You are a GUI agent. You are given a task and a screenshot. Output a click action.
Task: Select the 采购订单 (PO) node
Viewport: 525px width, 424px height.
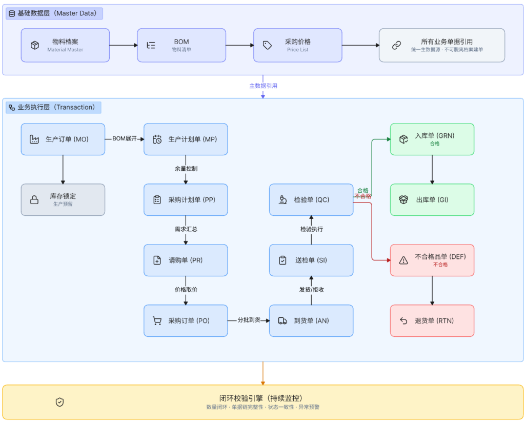pyautogui.click(x=186, y=321)
